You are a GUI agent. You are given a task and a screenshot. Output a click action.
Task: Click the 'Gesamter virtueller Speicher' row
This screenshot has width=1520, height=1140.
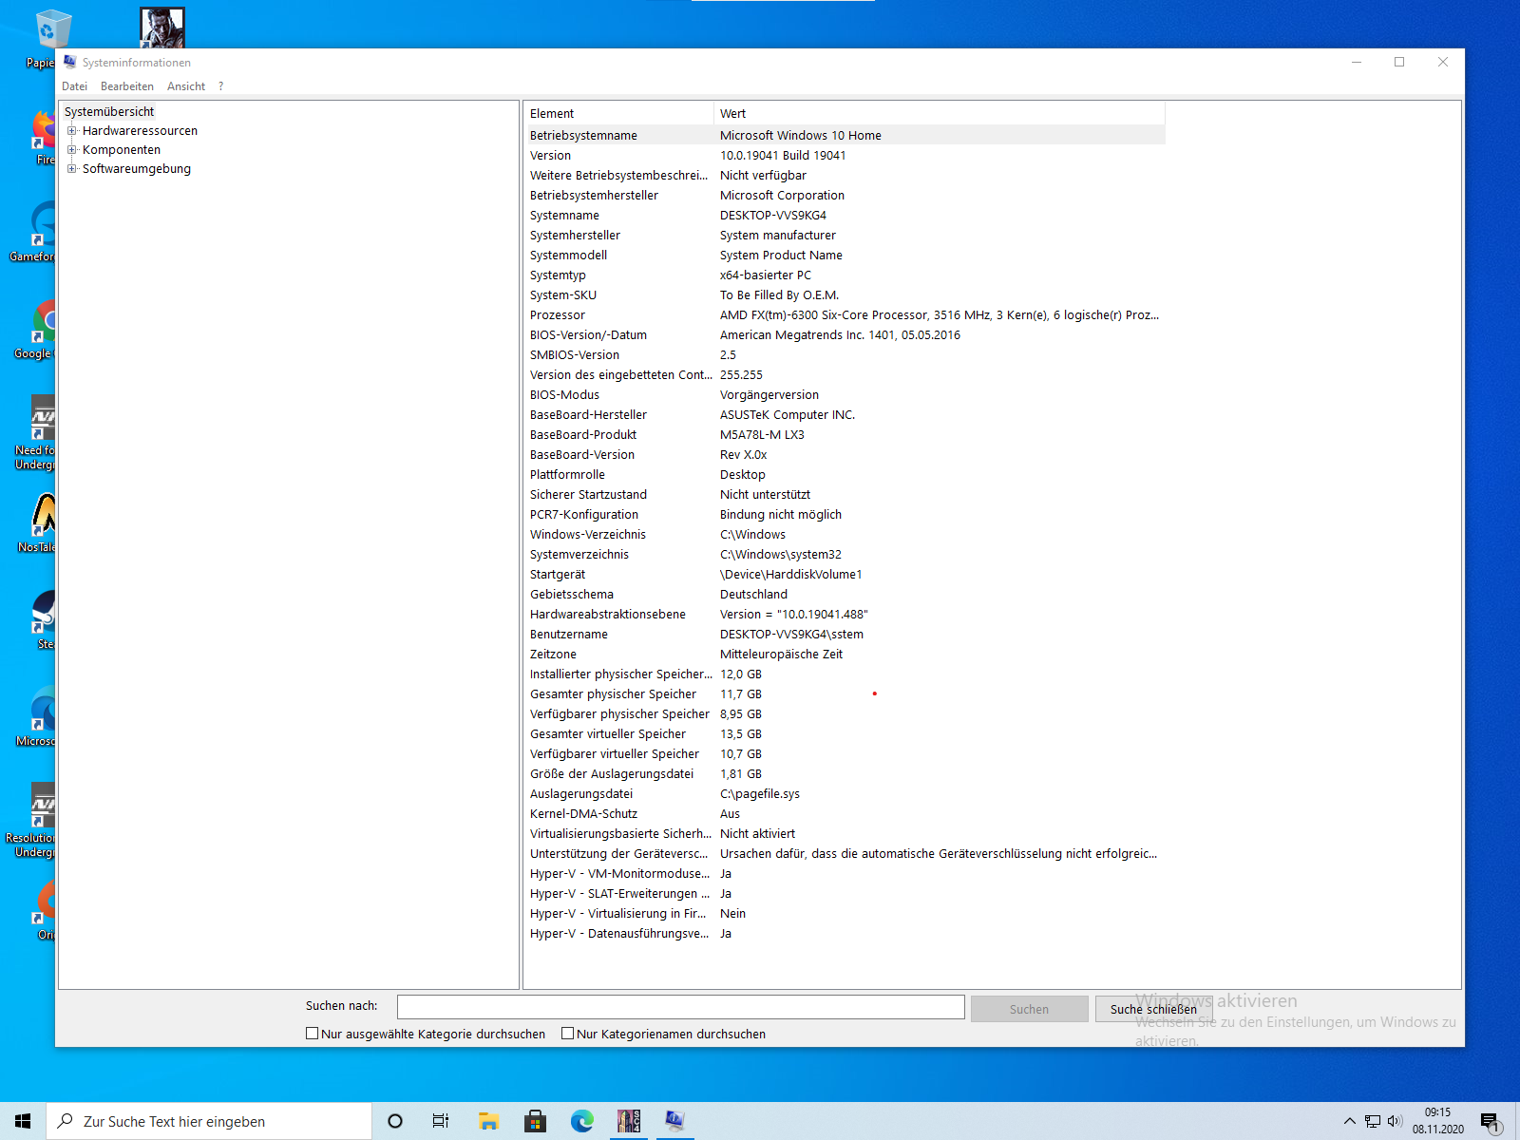845,733
